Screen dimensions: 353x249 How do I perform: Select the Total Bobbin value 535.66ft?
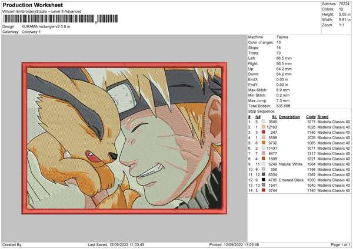283,106
